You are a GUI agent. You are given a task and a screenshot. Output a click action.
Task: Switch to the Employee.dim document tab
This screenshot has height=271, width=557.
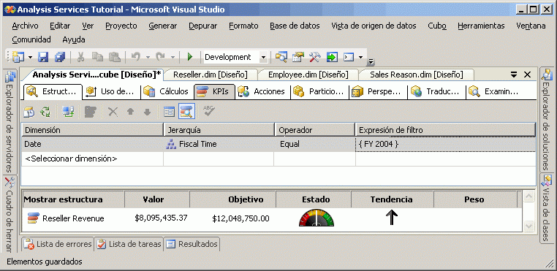pos(308,75)
